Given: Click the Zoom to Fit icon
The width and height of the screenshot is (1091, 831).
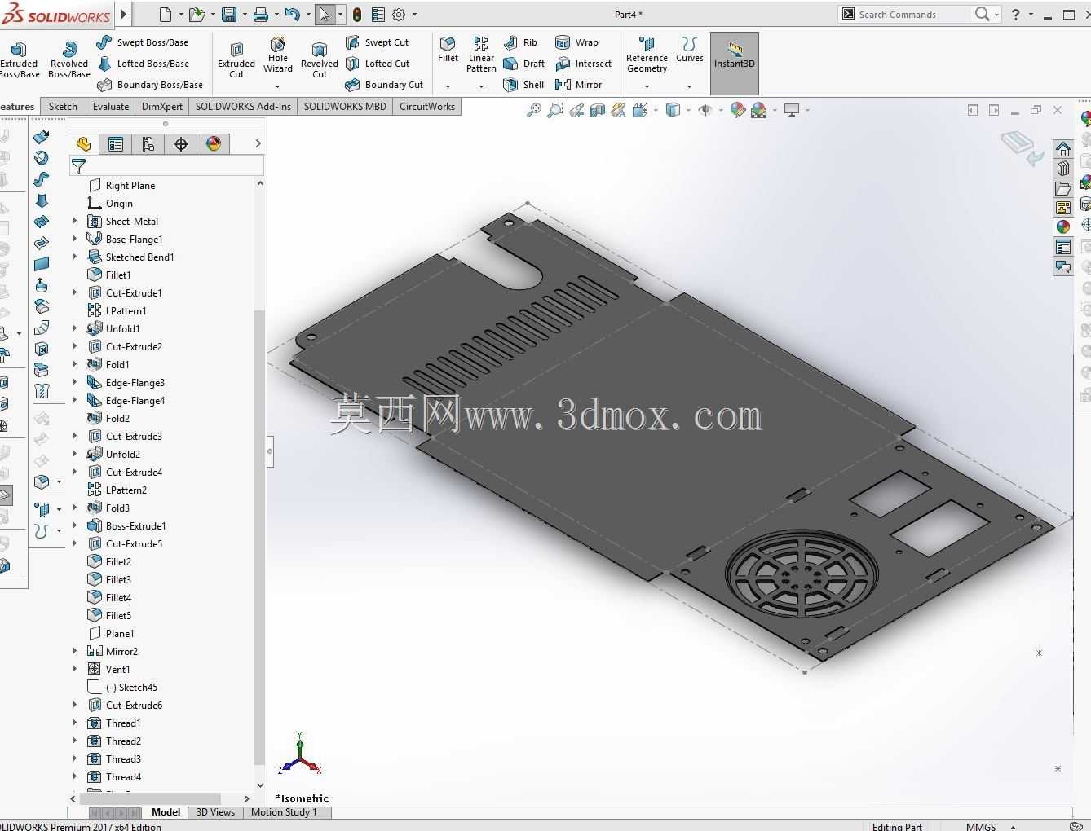Looking at the screenshot, I should coord(533,110).
